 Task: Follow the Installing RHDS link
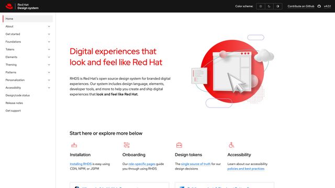pyautogui.click(x=81, y=164)
